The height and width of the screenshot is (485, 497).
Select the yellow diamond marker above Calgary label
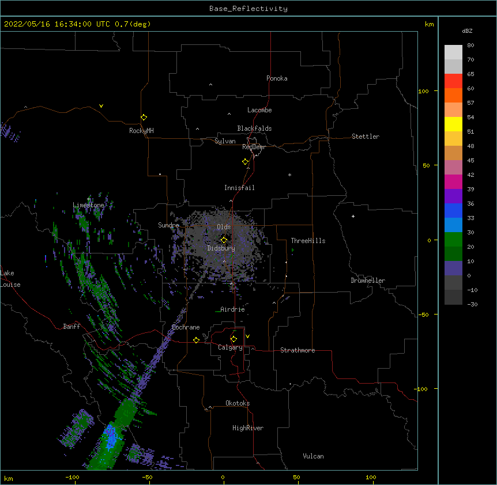[234, 339]
